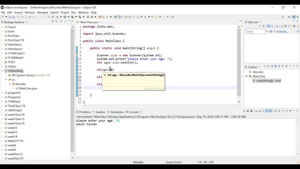Click the Sort icon in Outline toolbar
The image size is (300, 169).
[x=272, y=66]
